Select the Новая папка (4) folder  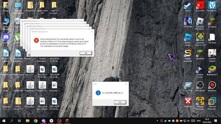[x=42, y=8]
